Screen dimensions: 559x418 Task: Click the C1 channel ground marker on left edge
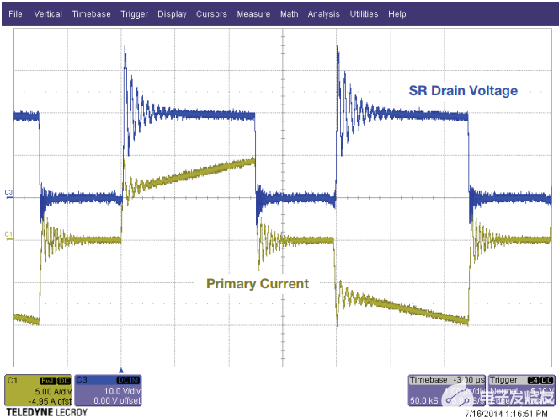click(8, 233)
